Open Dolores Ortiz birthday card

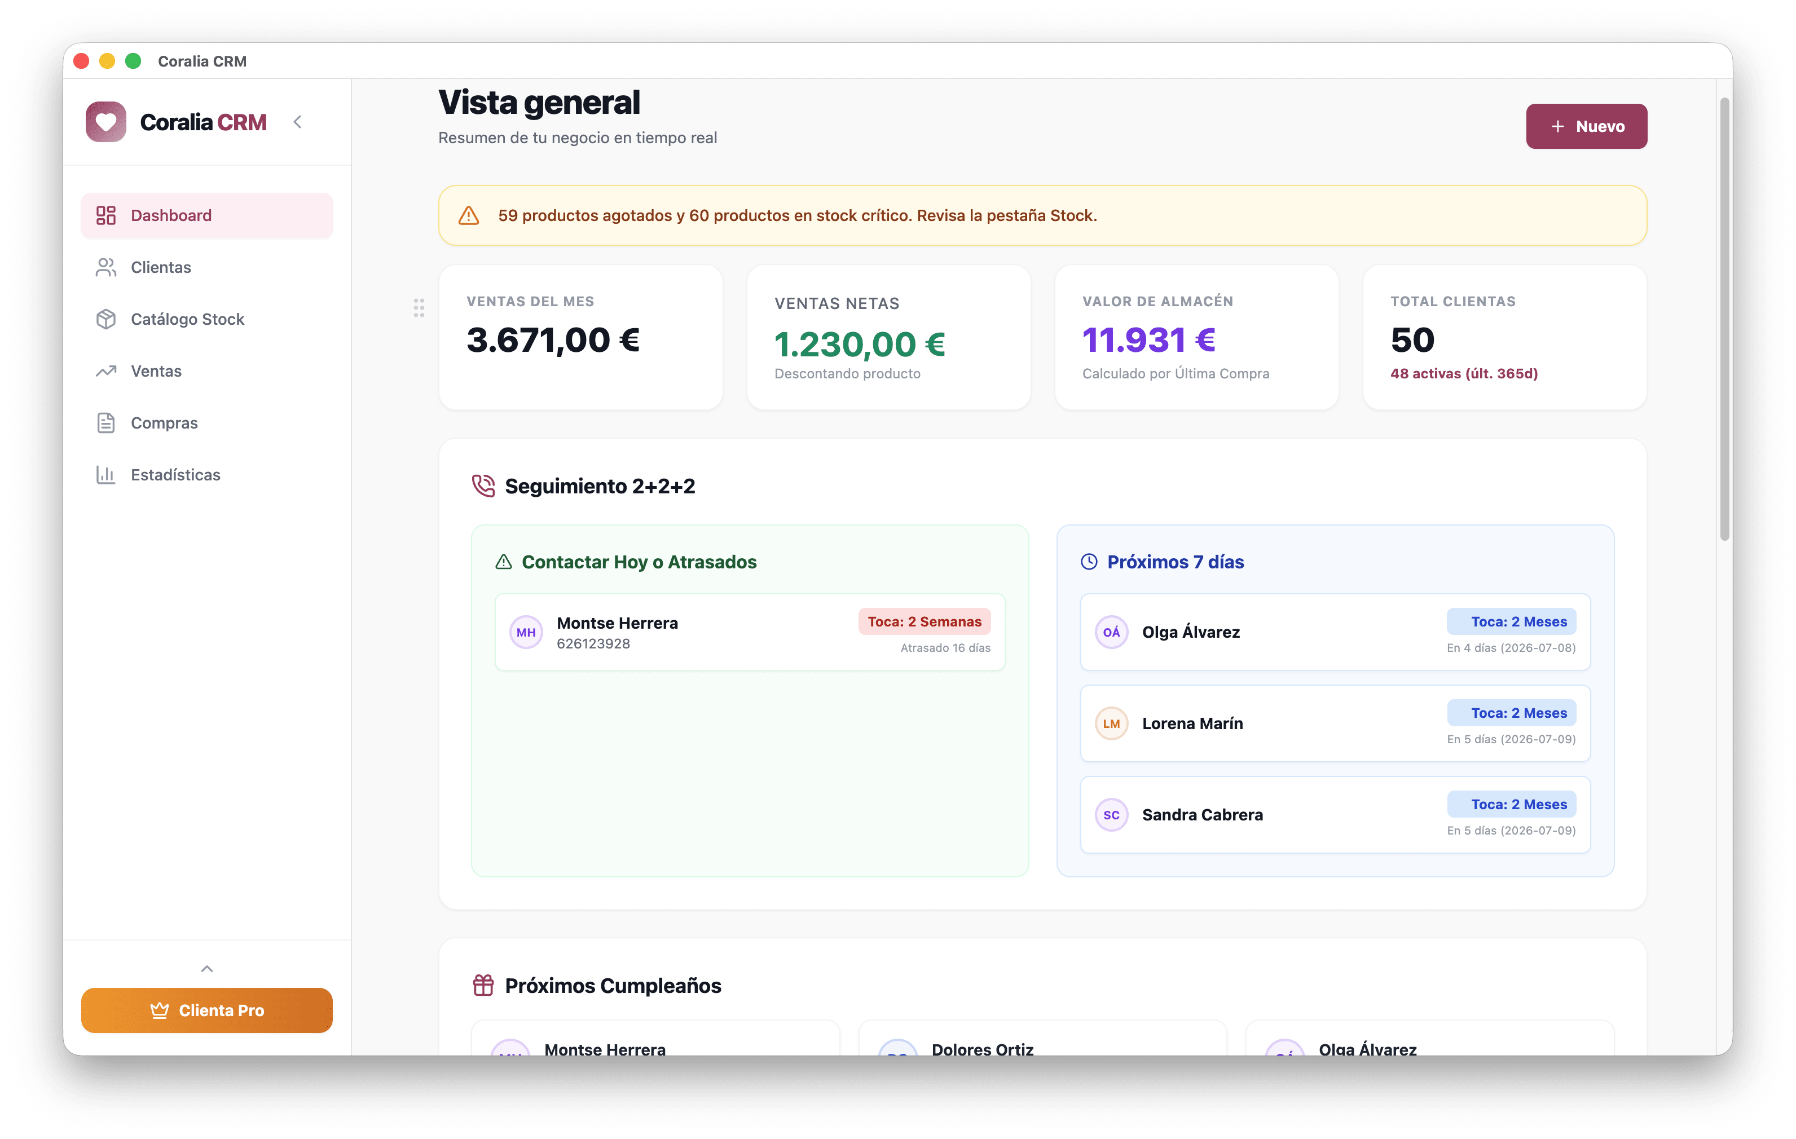1042,1039
